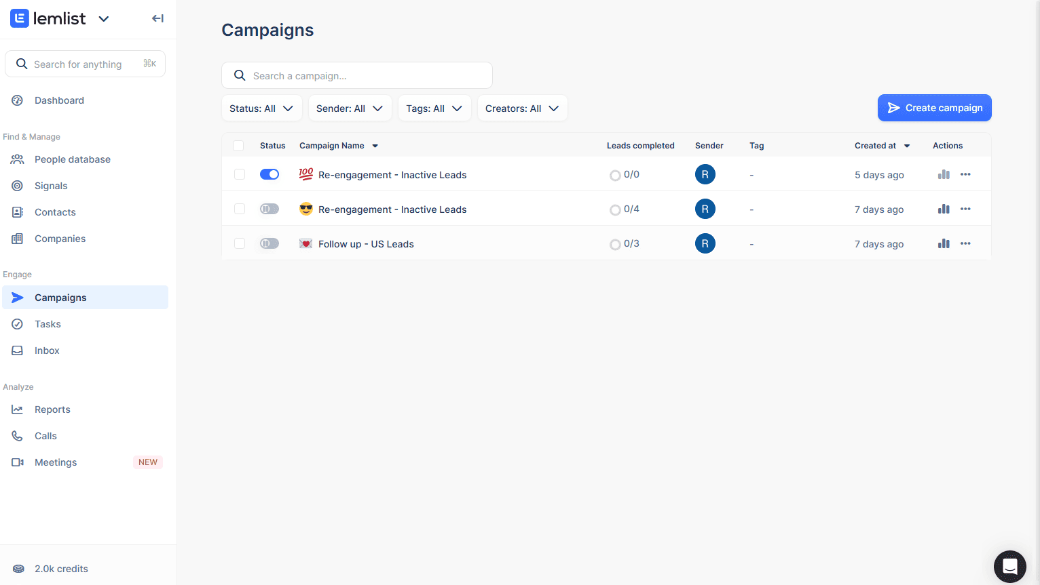Open the Reports section
Image resolution: width=1040 pixels, height=585 pixels.
point(52,409)
